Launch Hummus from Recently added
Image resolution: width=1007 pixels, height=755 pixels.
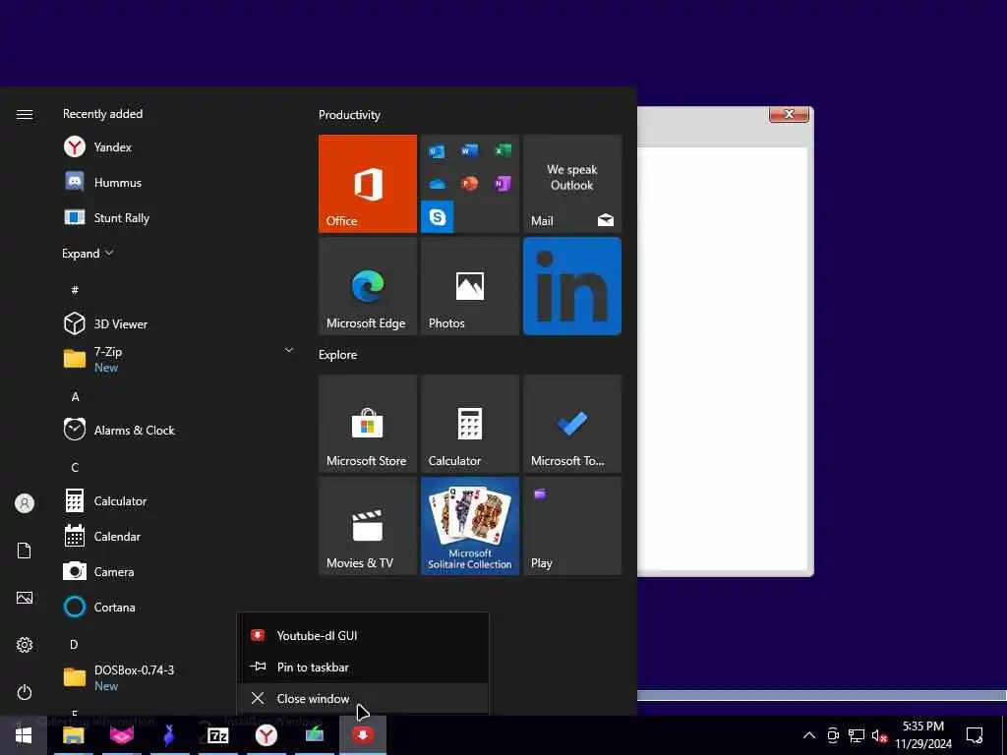click(178, 182)
